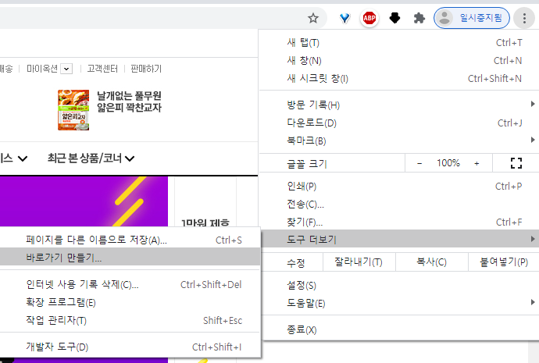Screen dimensions: 539x363
Task: Select 종료(X) to exit Chrome
Action: [x=398, y=329]
